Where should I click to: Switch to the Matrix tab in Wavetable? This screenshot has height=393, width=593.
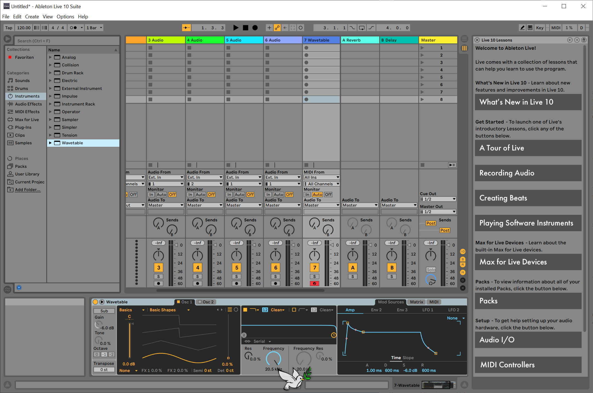tap(416, 302)
